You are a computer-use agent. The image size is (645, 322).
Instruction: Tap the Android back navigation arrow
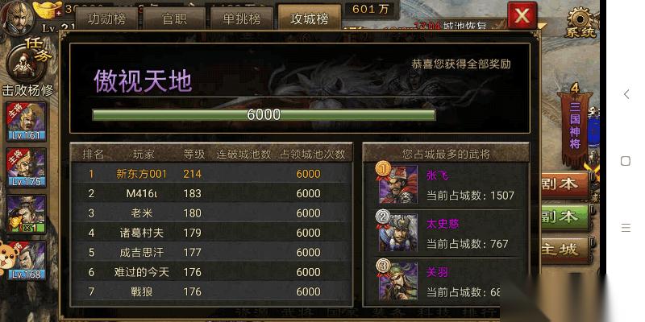626,94
